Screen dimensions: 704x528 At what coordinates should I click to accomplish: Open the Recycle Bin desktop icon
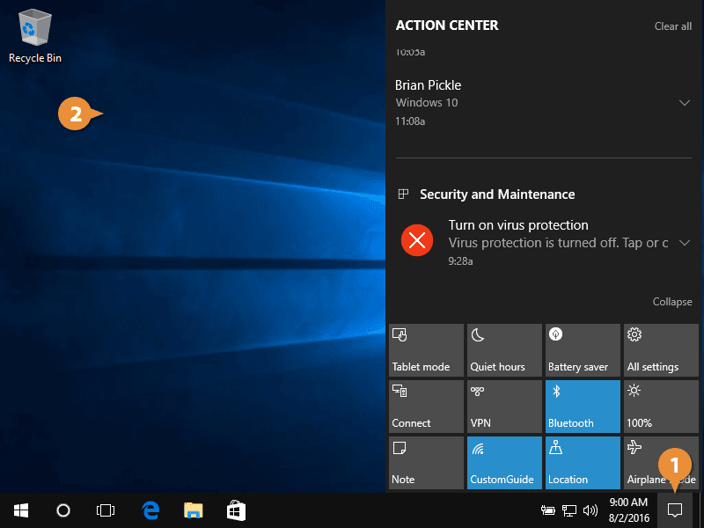(35, 37)
